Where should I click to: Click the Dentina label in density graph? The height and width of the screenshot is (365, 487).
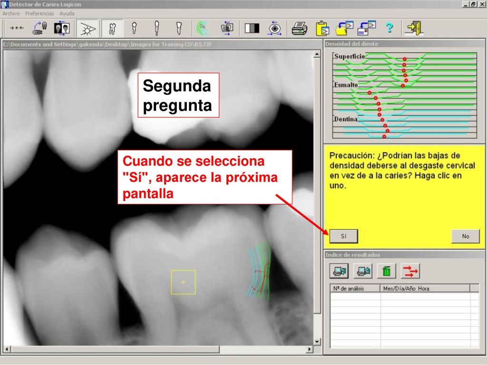(346, 119)
